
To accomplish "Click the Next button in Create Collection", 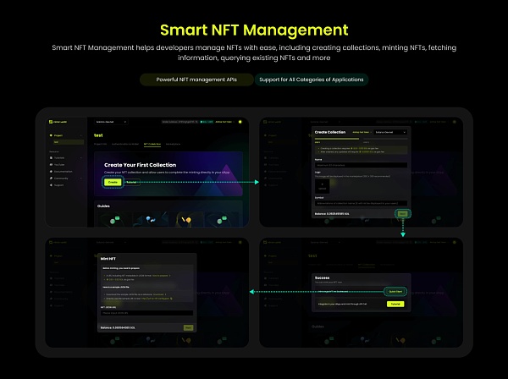I will (402, 214).
